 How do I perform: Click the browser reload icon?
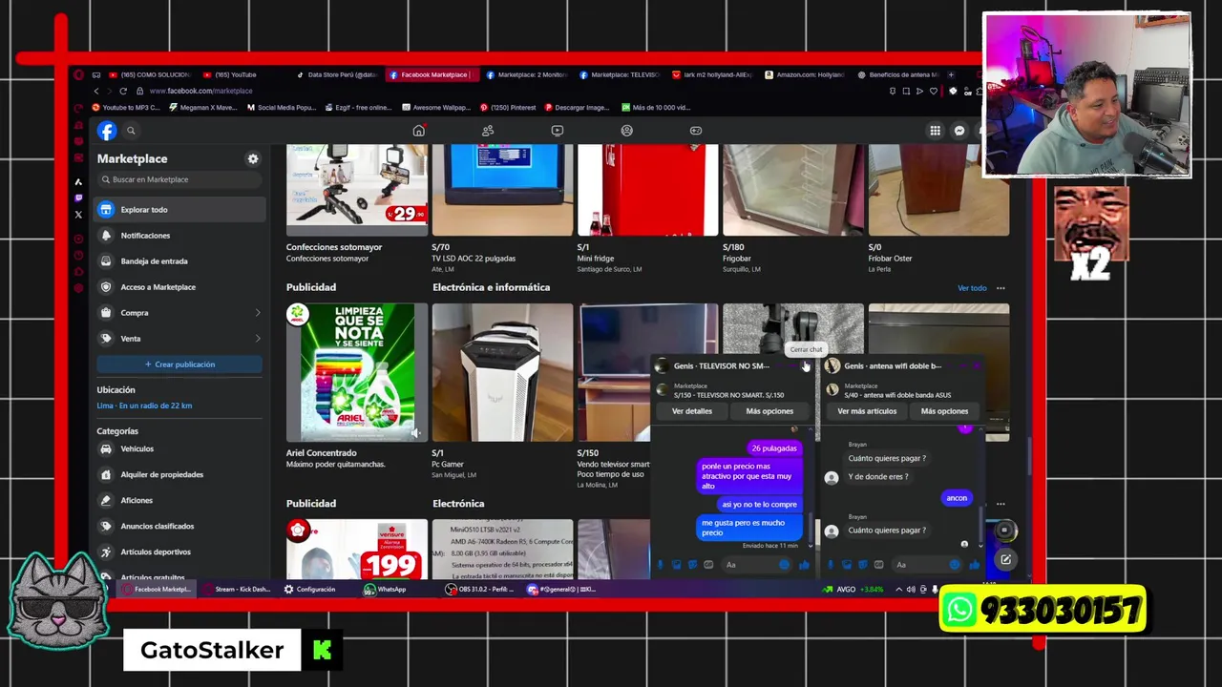(123, 91)
